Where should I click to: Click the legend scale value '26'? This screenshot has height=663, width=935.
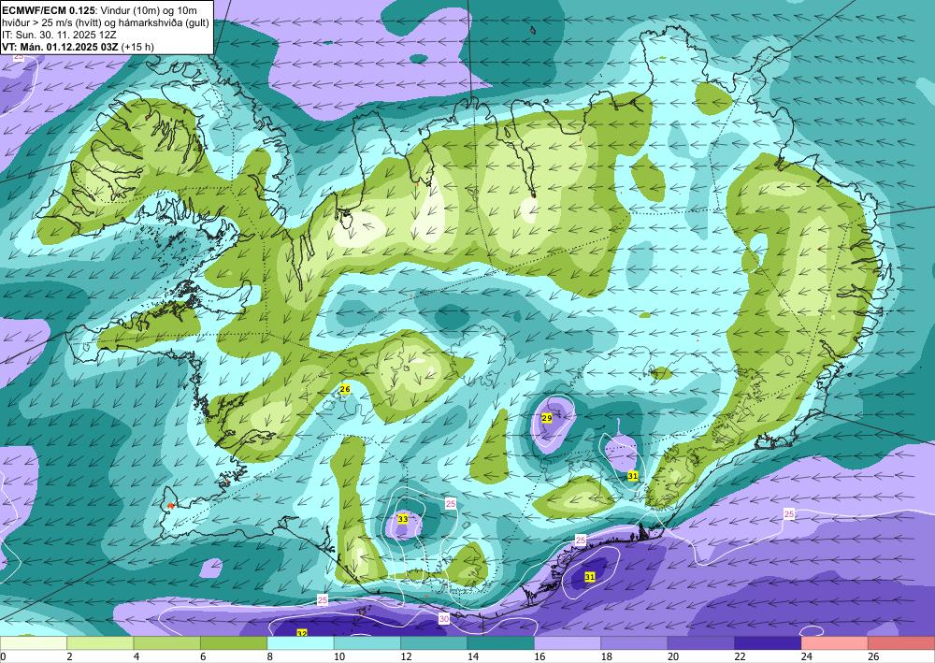point(873,656)
